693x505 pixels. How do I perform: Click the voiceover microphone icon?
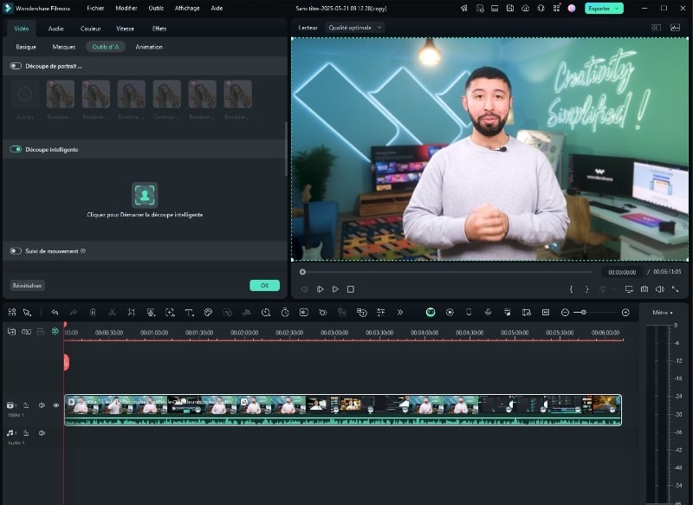488,313
